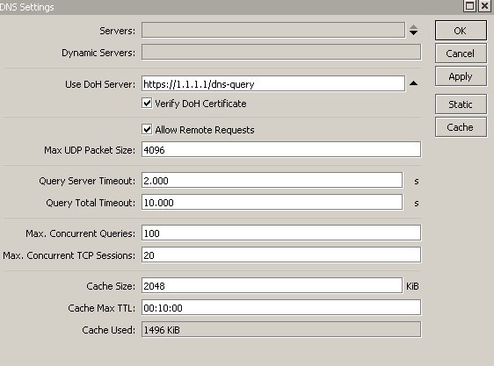The width and height of the screenshot is (494, 366).
Task: Click the Cache Size field
Action: [x=272, y=285]
